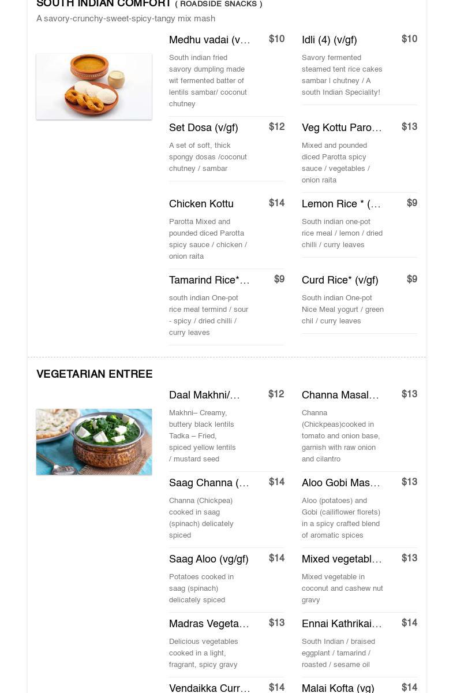Select the Madras Vegetable item
This screenshot has width=453, height=693.
click(209, 624)
